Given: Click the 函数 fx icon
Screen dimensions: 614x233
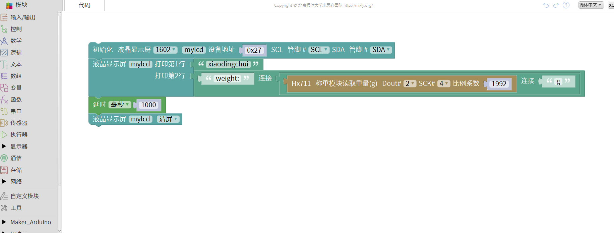Looking at the screenshot, I should (x=4, y=100).
